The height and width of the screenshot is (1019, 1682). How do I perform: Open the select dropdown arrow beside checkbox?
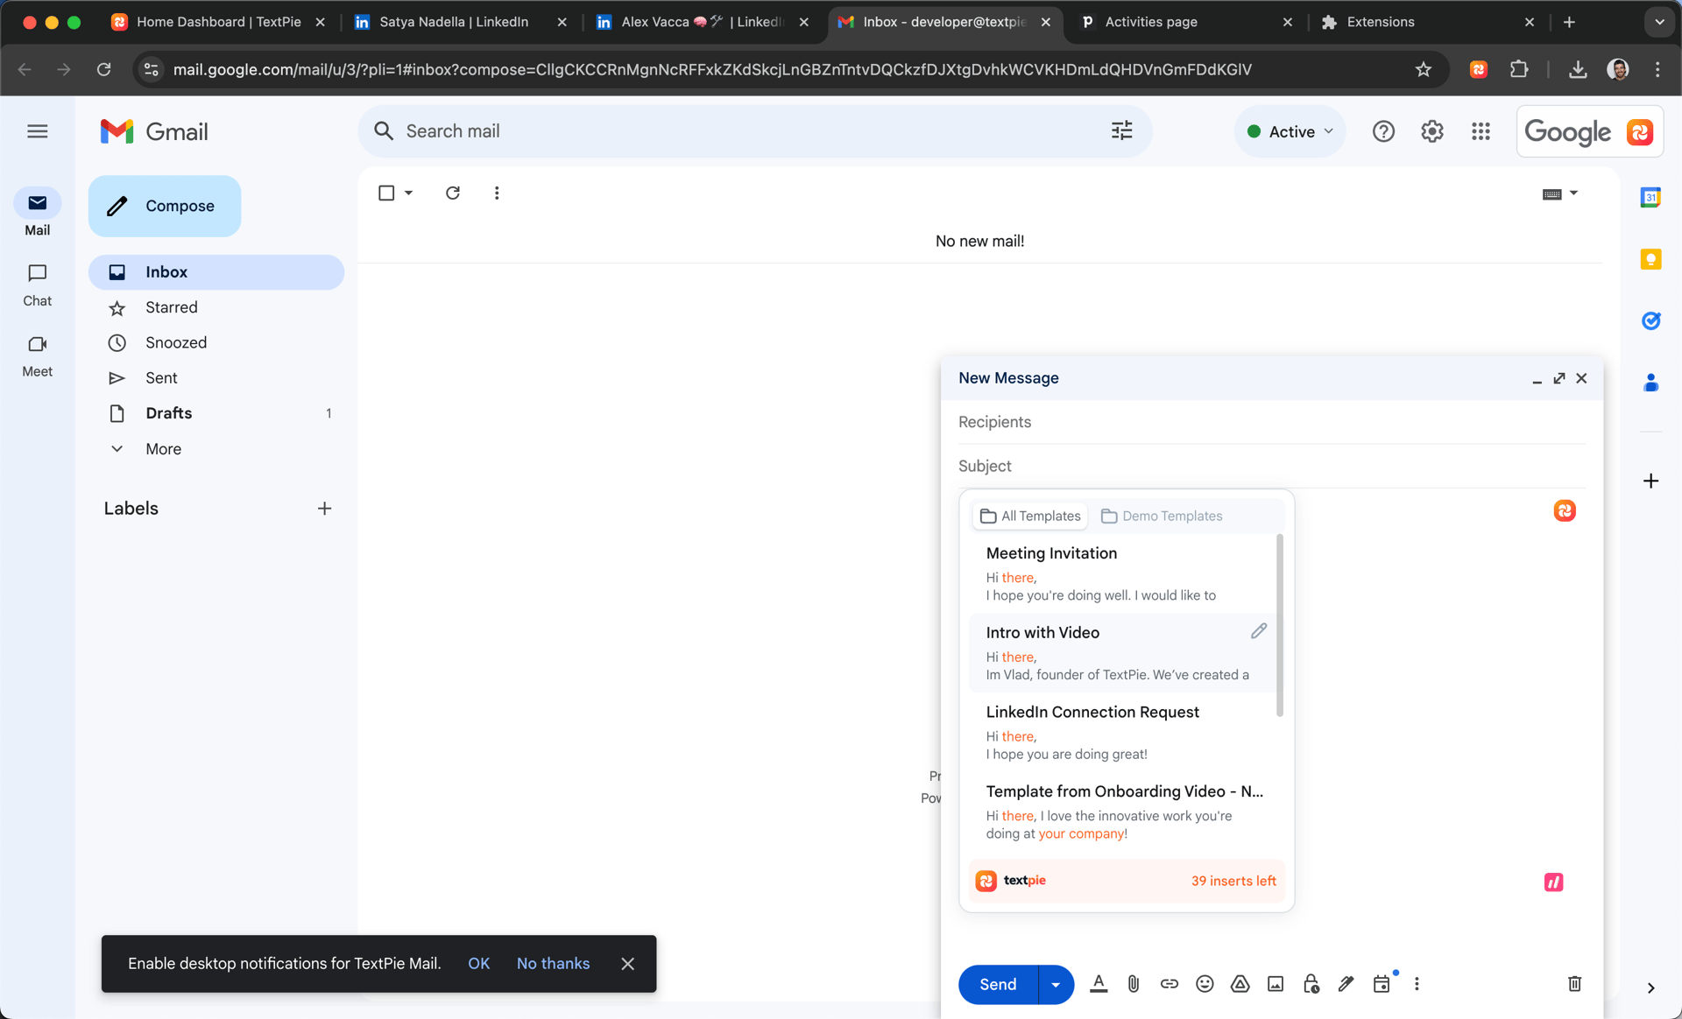click(408, 193)
